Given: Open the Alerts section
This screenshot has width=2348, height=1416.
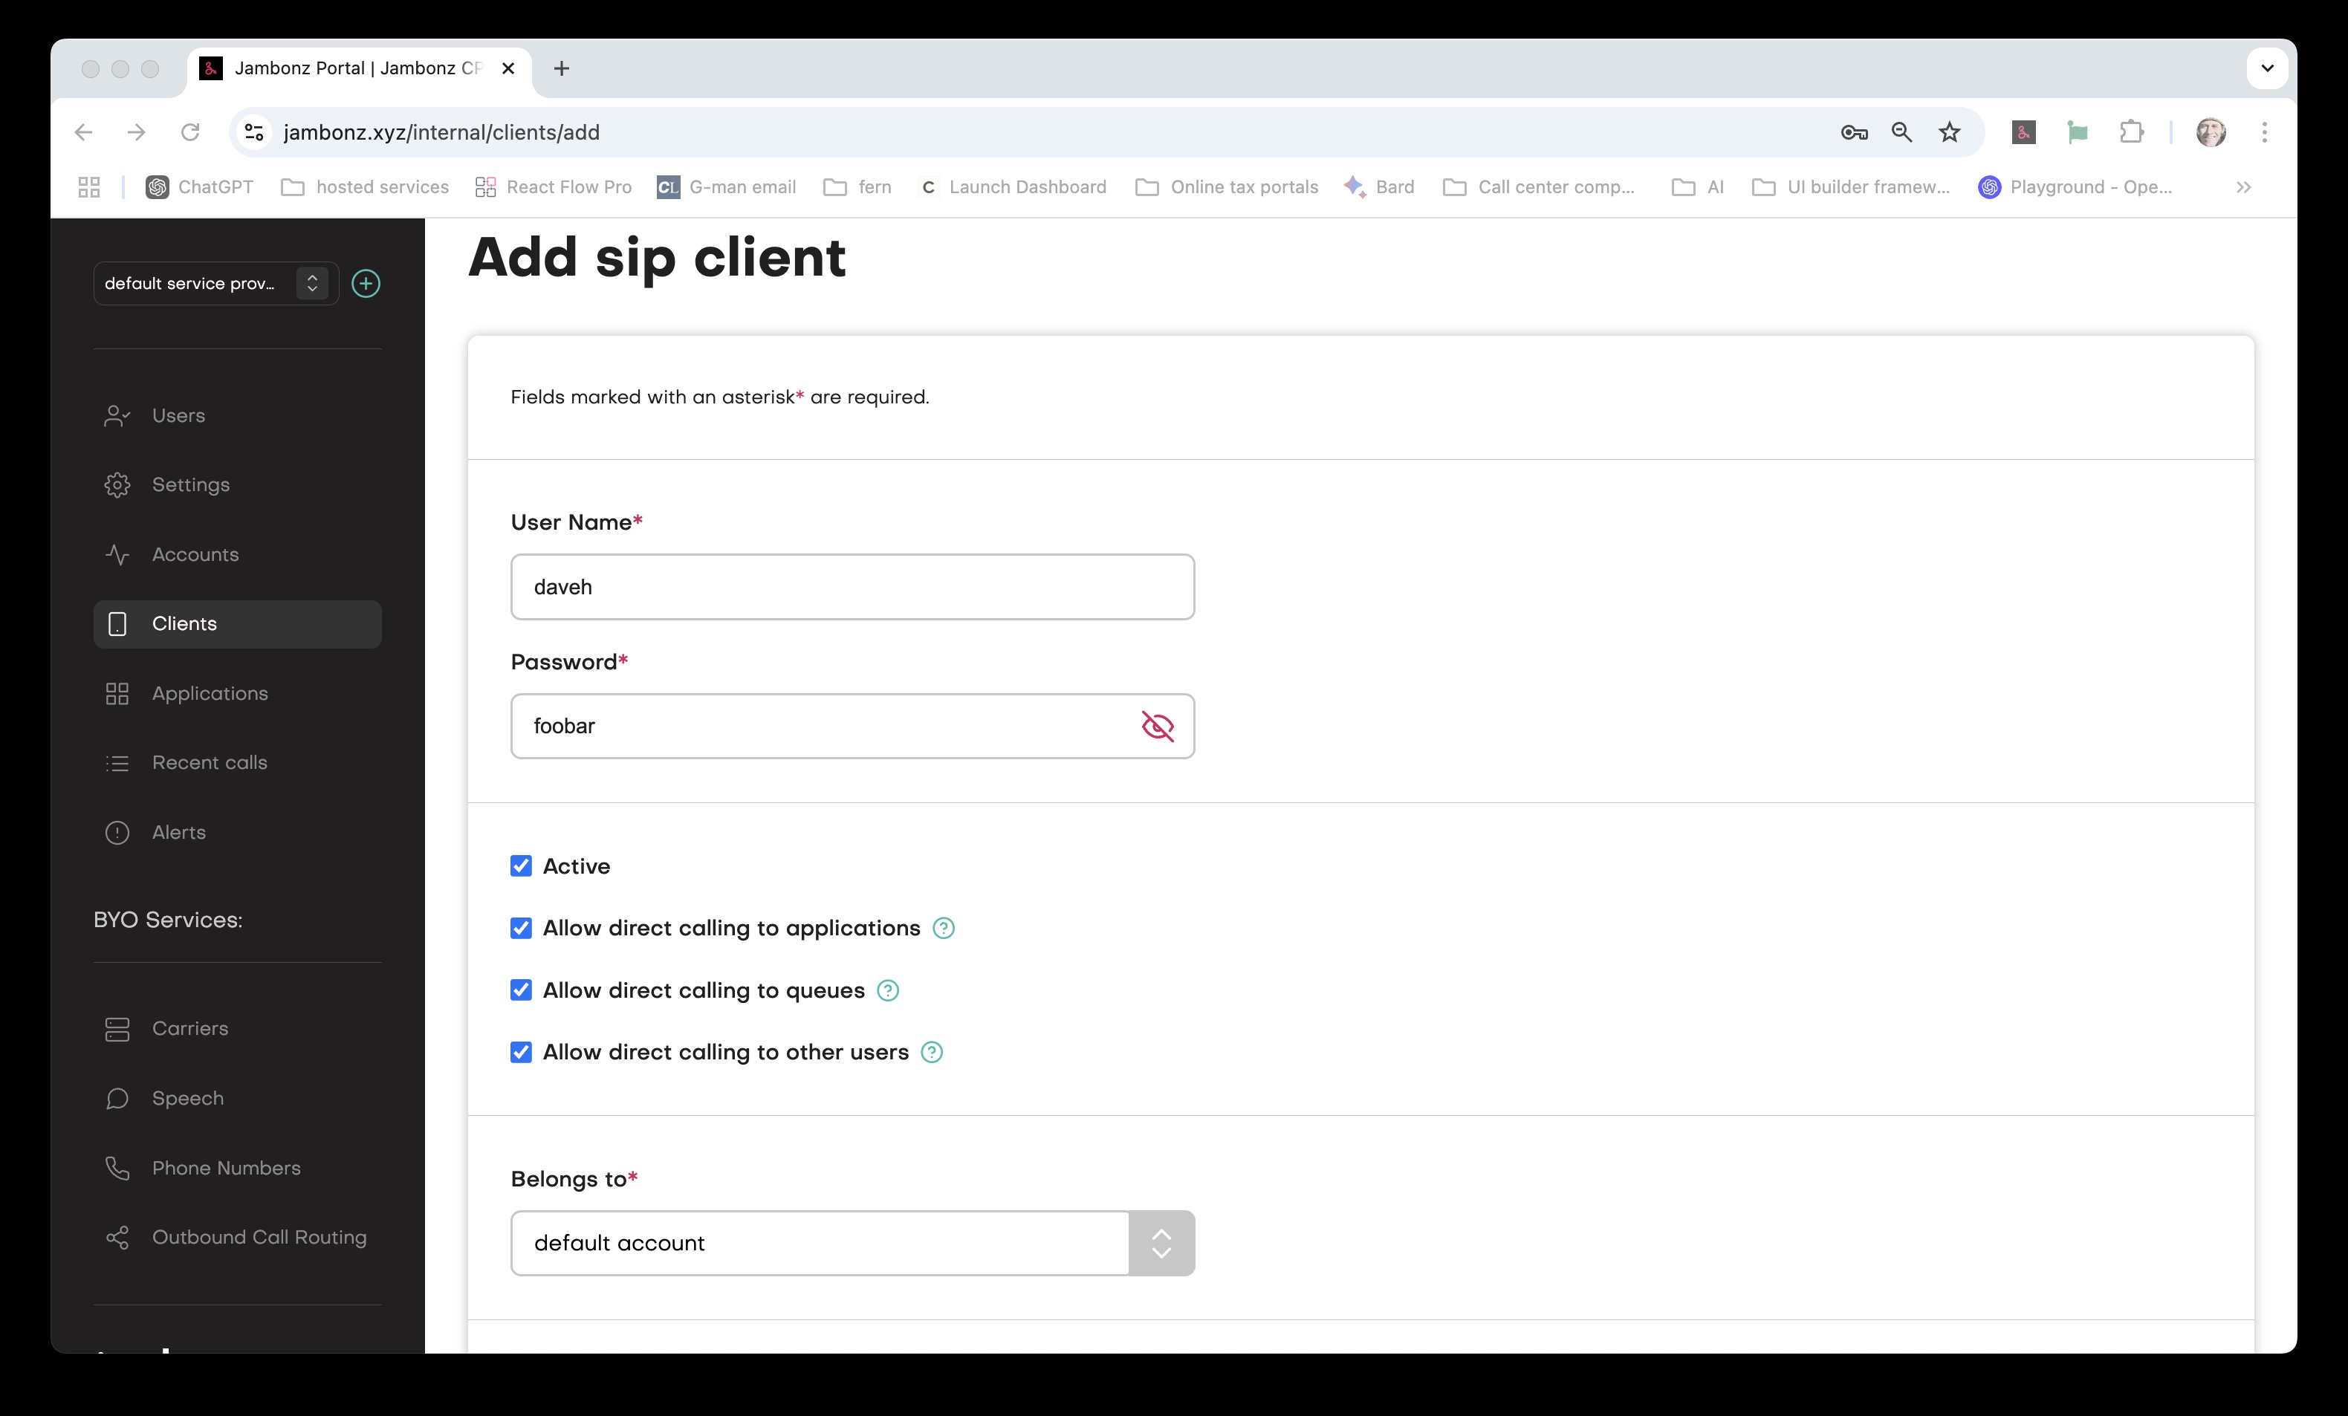Looking at the screenshot, I should [178, 832].
